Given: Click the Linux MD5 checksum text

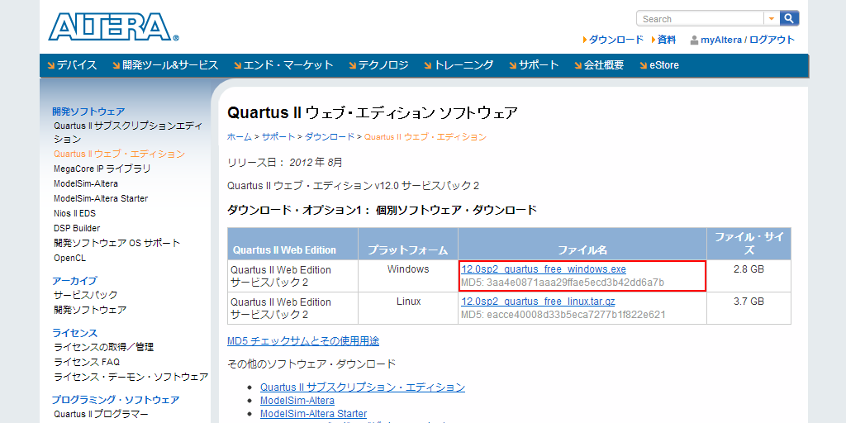Looking at the screenshot, I should (x=563, y=315).
